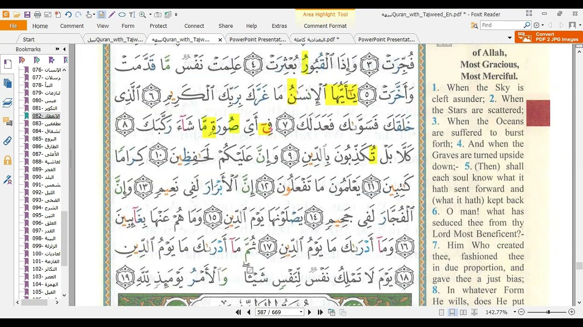This screenshot has width=583, height=327.
Task: Expand the Bookmarks panel options arrows
Action: click(57, 49)
